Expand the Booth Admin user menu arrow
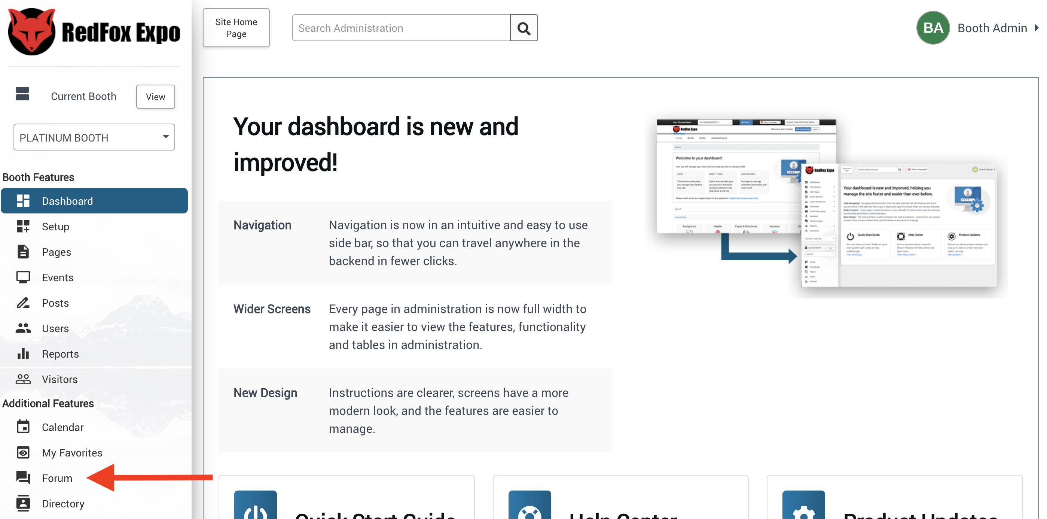This screenshot has height=519, width=1047. point(1037,28)
